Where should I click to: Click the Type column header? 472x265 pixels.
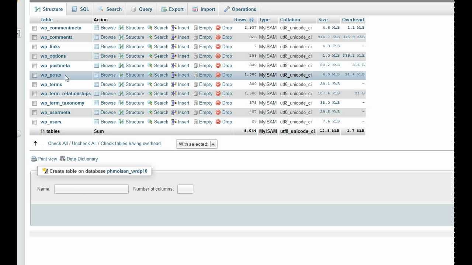click(x=264, y=20)
